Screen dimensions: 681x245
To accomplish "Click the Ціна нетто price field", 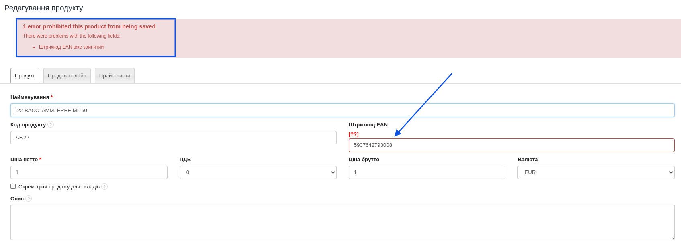I will tap(89, 172).
